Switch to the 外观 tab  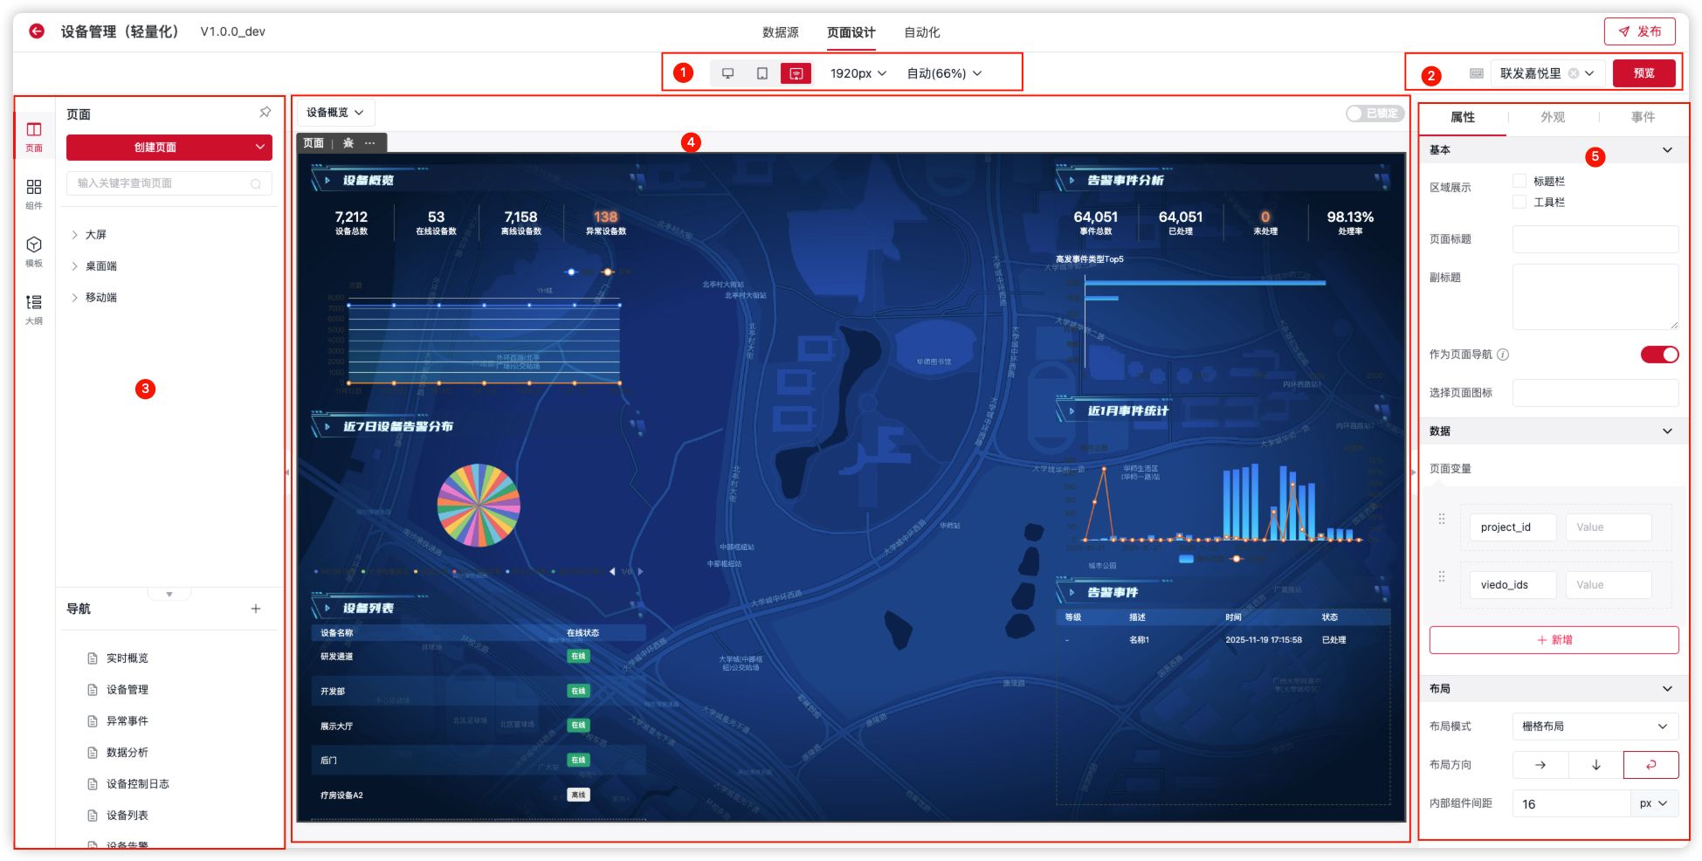[1552, 117]
